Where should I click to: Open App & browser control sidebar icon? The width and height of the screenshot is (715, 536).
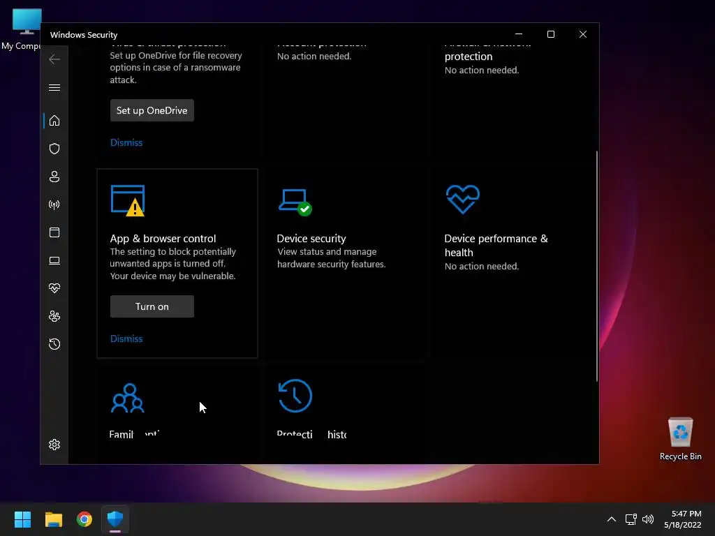pos(54,232)
